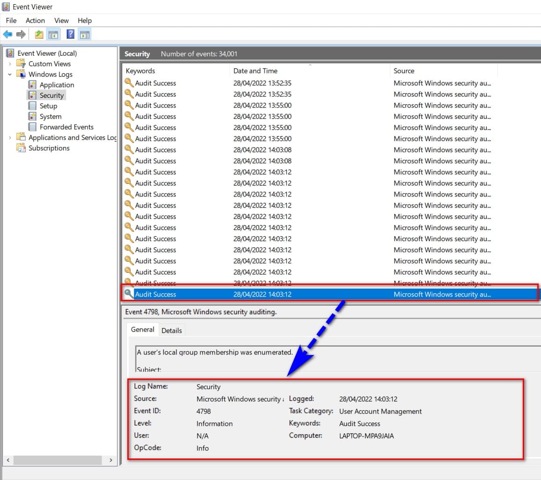
Task: Open the File menu
Action: coord(11,21)
